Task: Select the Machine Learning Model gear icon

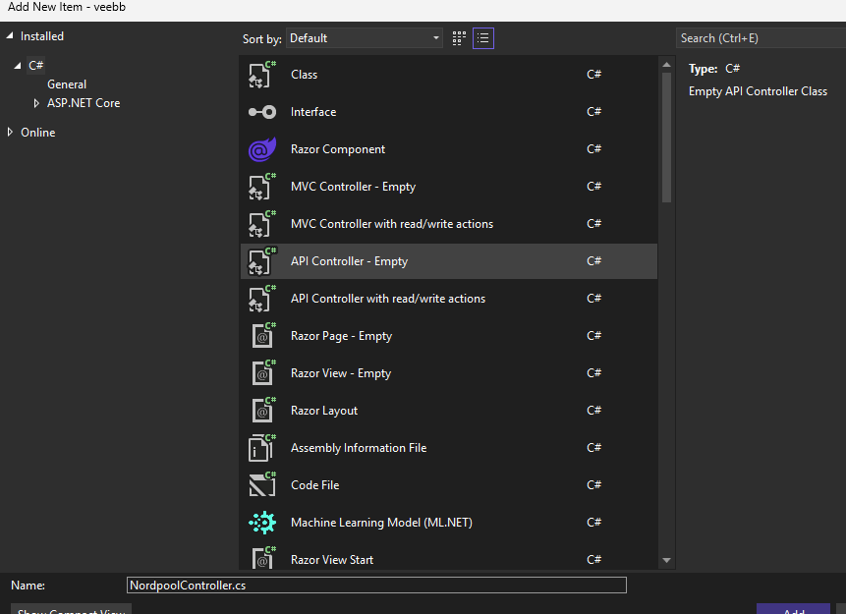Action: point(261,523)
